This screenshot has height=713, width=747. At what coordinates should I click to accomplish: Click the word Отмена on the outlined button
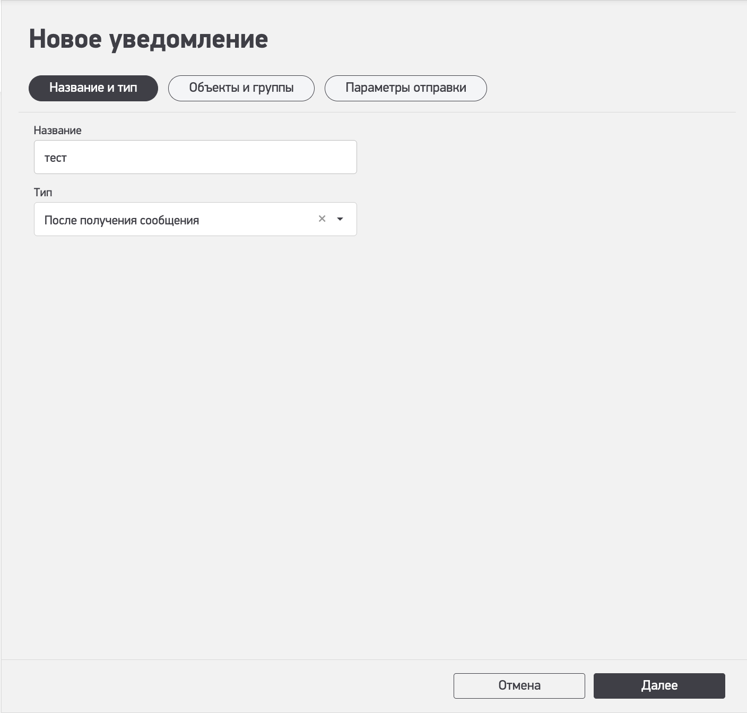(519, 685)
